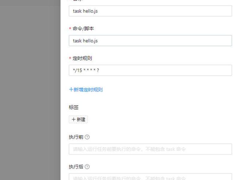The width and height of the screenshot is (240, 180).
Task: Add a new schedule via 新增定时规则
Action: 86,89
